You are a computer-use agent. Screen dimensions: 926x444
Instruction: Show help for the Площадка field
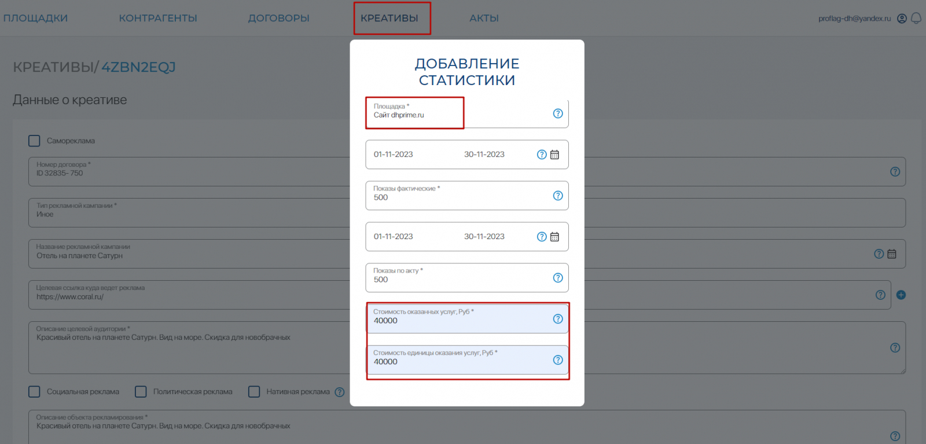point(558,113)
